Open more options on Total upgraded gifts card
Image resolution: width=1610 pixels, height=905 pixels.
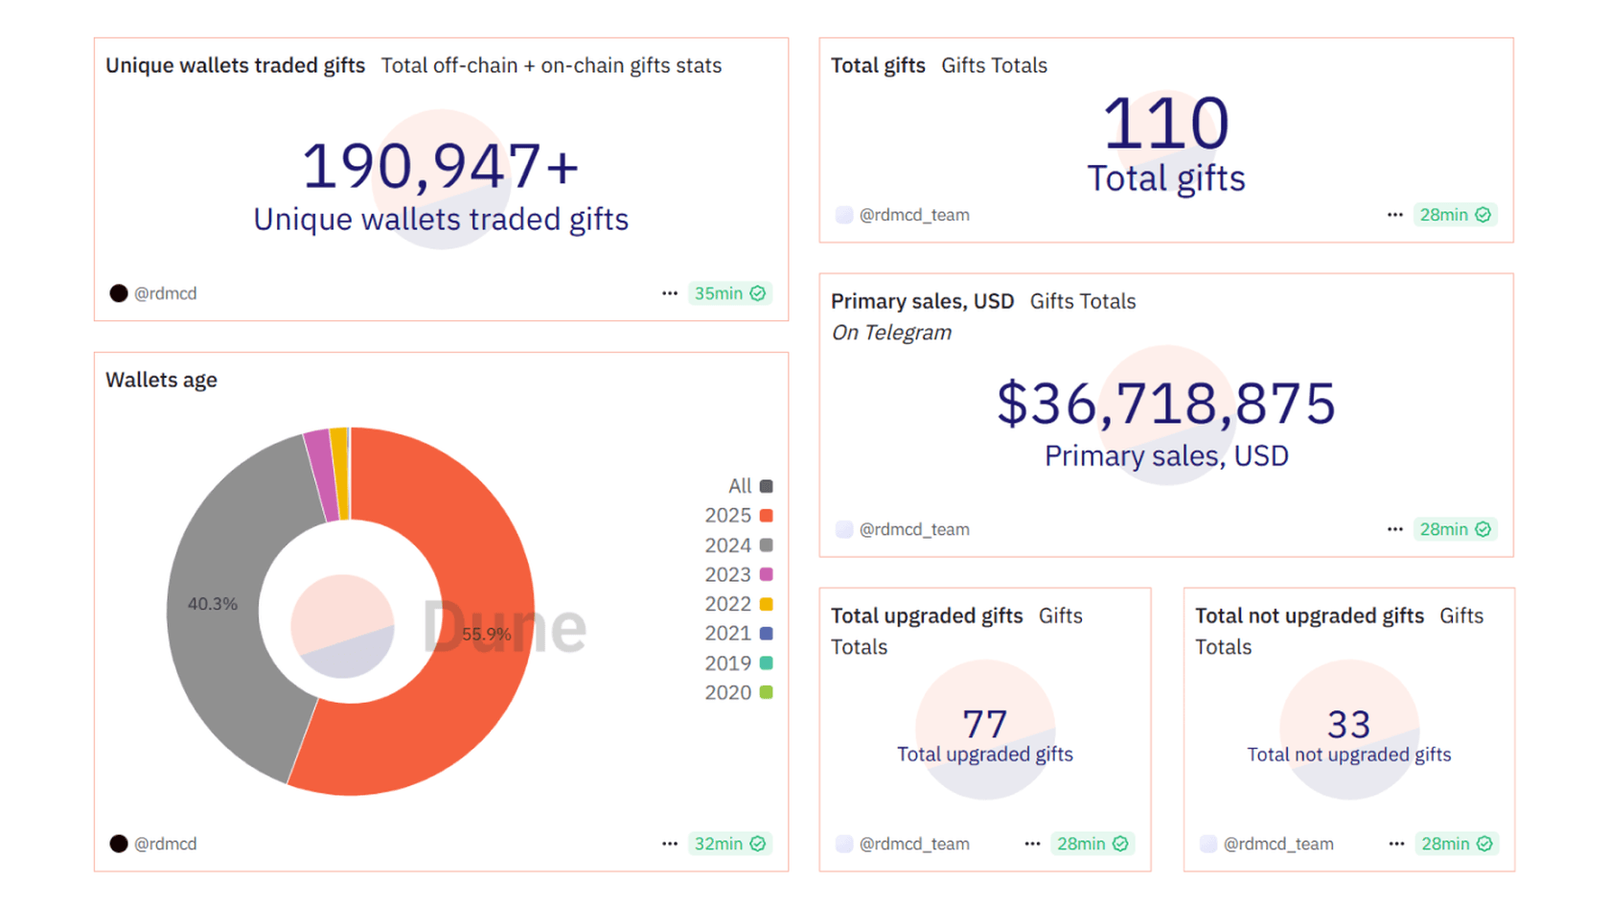pyautogui.click(x=1031, y=844)
